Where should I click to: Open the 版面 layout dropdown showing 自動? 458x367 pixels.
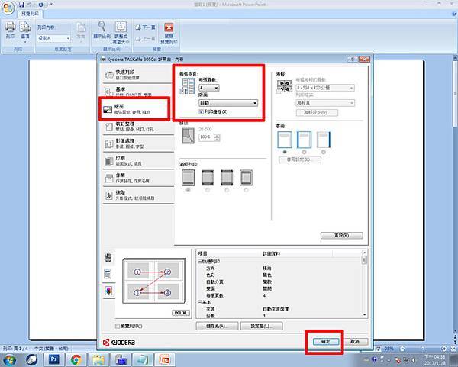[x=228, y=103]
